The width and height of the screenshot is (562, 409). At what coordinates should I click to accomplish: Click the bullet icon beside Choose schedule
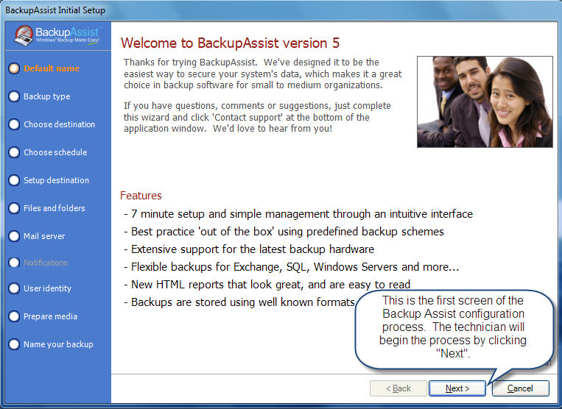point(13,152)
